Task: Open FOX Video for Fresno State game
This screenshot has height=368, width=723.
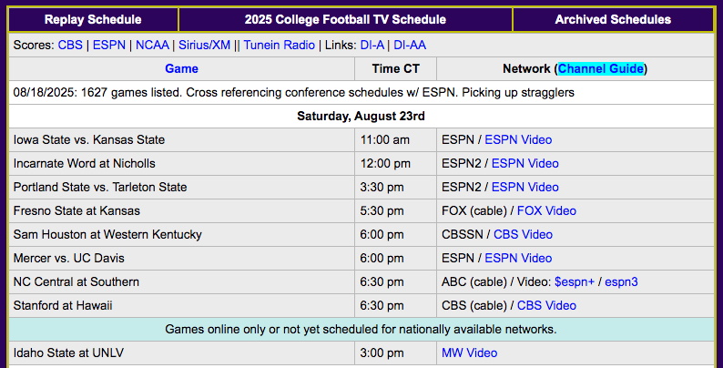Action: point(546,210)
